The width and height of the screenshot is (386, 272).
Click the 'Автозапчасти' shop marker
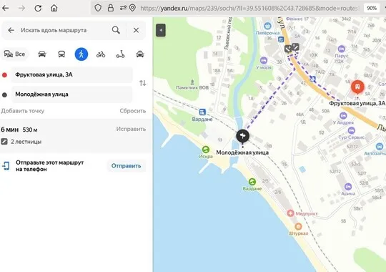click(380, 147)
